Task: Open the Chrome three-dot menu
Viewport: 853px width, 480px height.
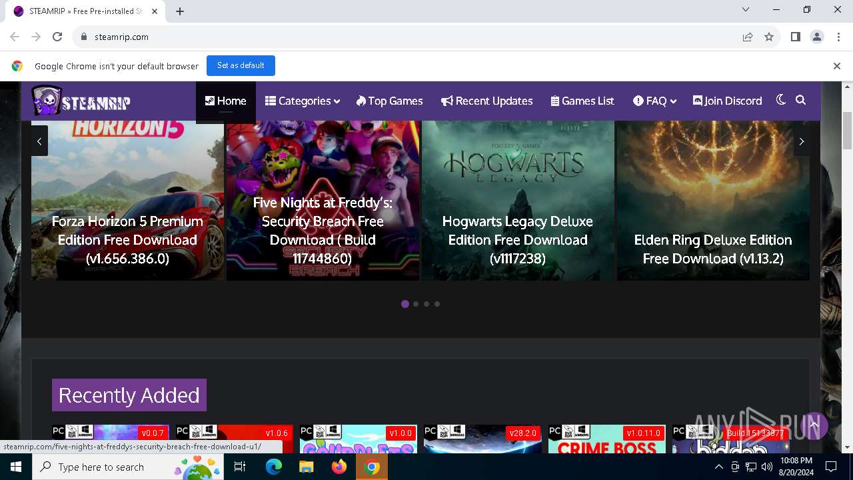Action: pyautogui.click(x=838, y=37)
